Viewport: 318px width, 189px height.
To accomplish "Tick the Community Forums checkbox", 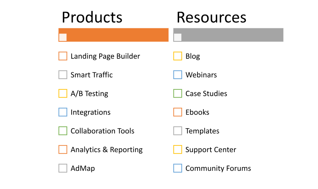I will [178, 168].
